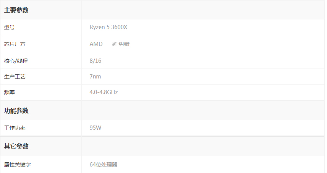
Task: Click the 型号 row label
Action: click(x=10, y=27)
